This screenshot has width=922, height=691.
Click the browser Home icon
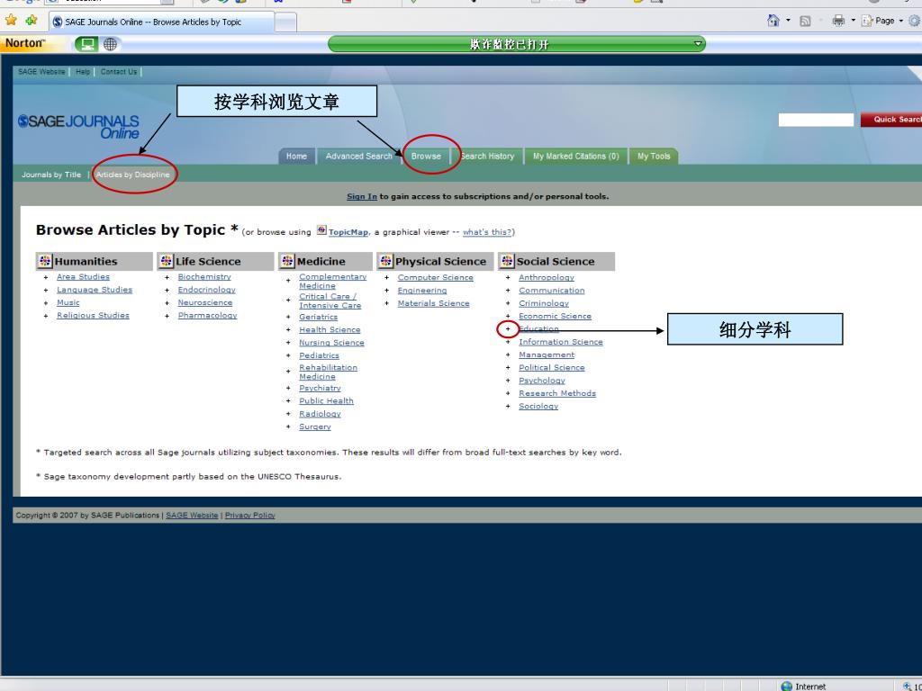click(773, 21)
